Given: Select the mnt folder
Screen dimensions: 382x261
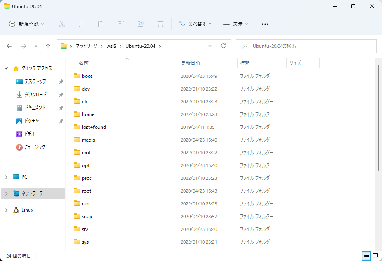Looking at the screenshot, I should click(86, 153).
